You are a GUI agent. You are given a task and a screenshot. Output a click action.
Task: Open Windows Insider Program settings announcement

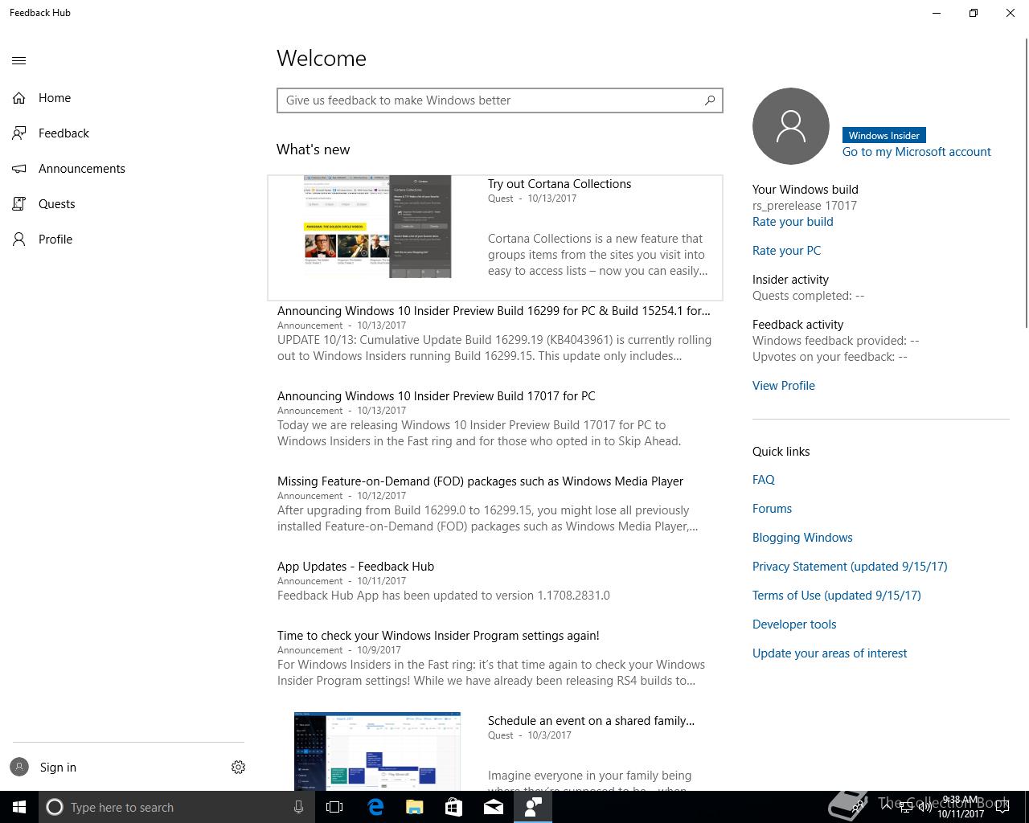tap(438, 636)
